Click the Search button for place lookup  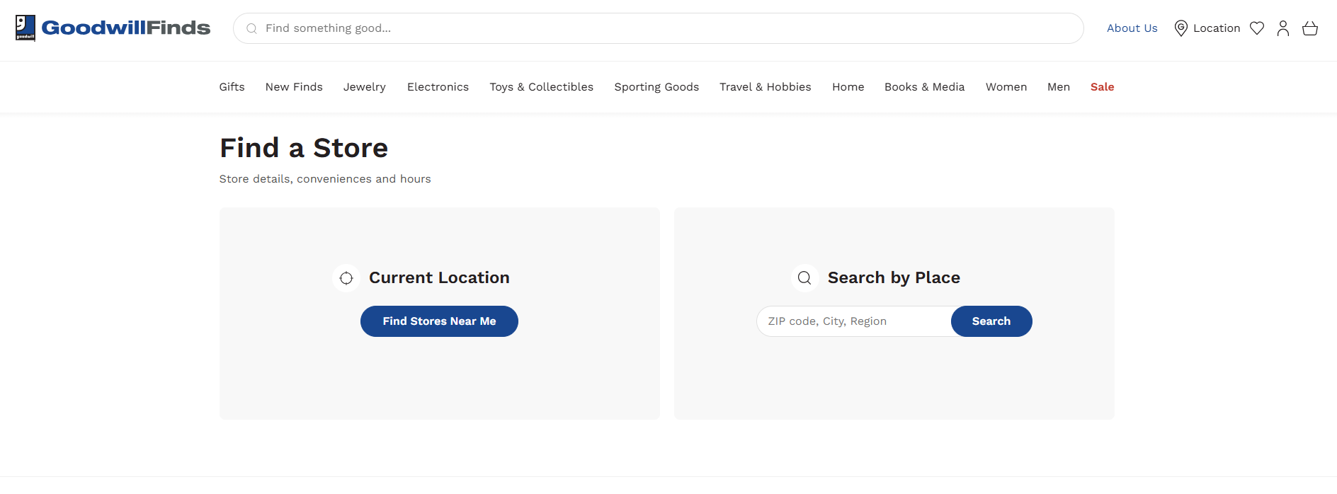click(x=991, y=321)
